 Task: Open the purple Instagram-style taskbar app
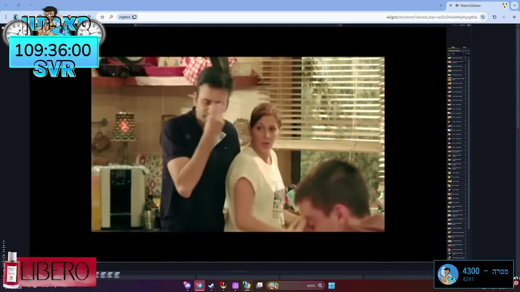click(235, 286)
